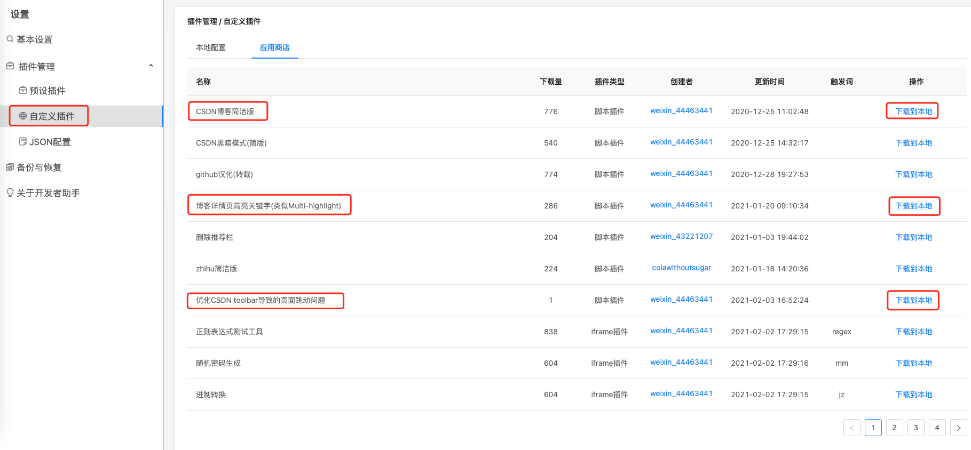The image size is (971, 450).
Task: Click the lightbulb icon for 关于开发者助手
Action: click(10, 192)
